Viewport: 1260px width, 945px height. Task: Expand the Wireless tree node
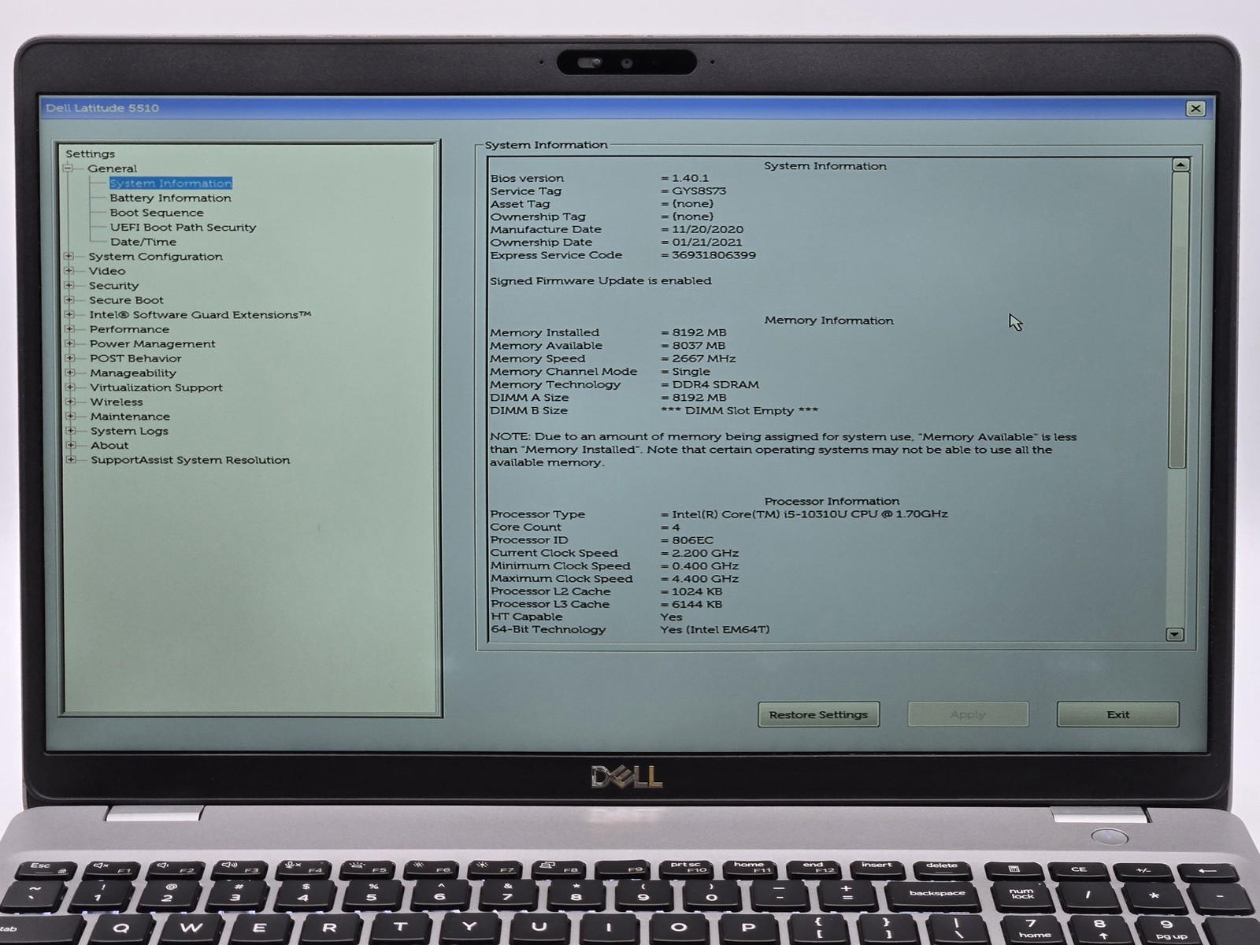(x=70, y=402)
